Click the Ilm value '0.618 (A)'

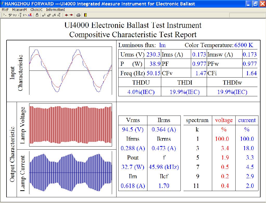click(x=133, y=186)
